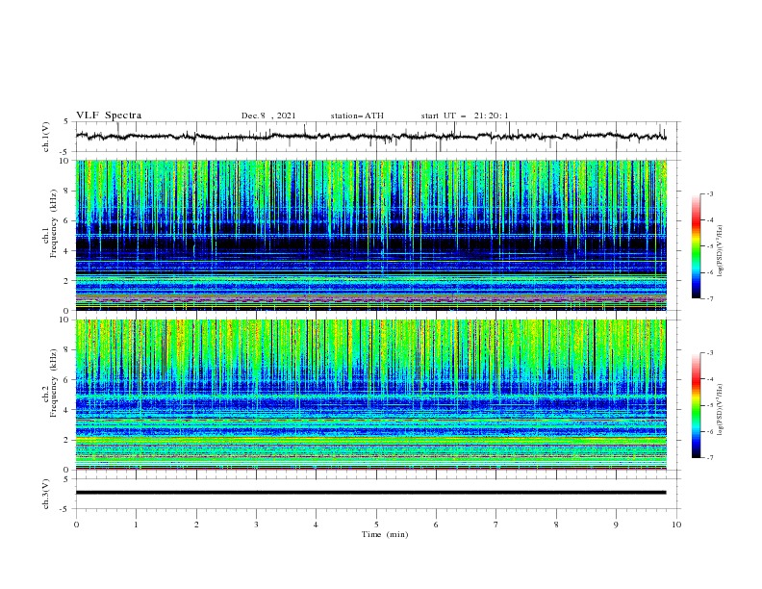The height and width of the screenshot is (589, 762).
Task: Click the time axis tick label "7"
Action: pos(496,525)
